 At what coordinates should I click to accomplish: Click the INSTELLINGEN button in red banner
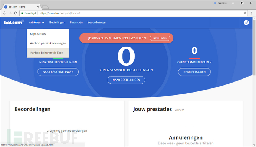(160, 38)
